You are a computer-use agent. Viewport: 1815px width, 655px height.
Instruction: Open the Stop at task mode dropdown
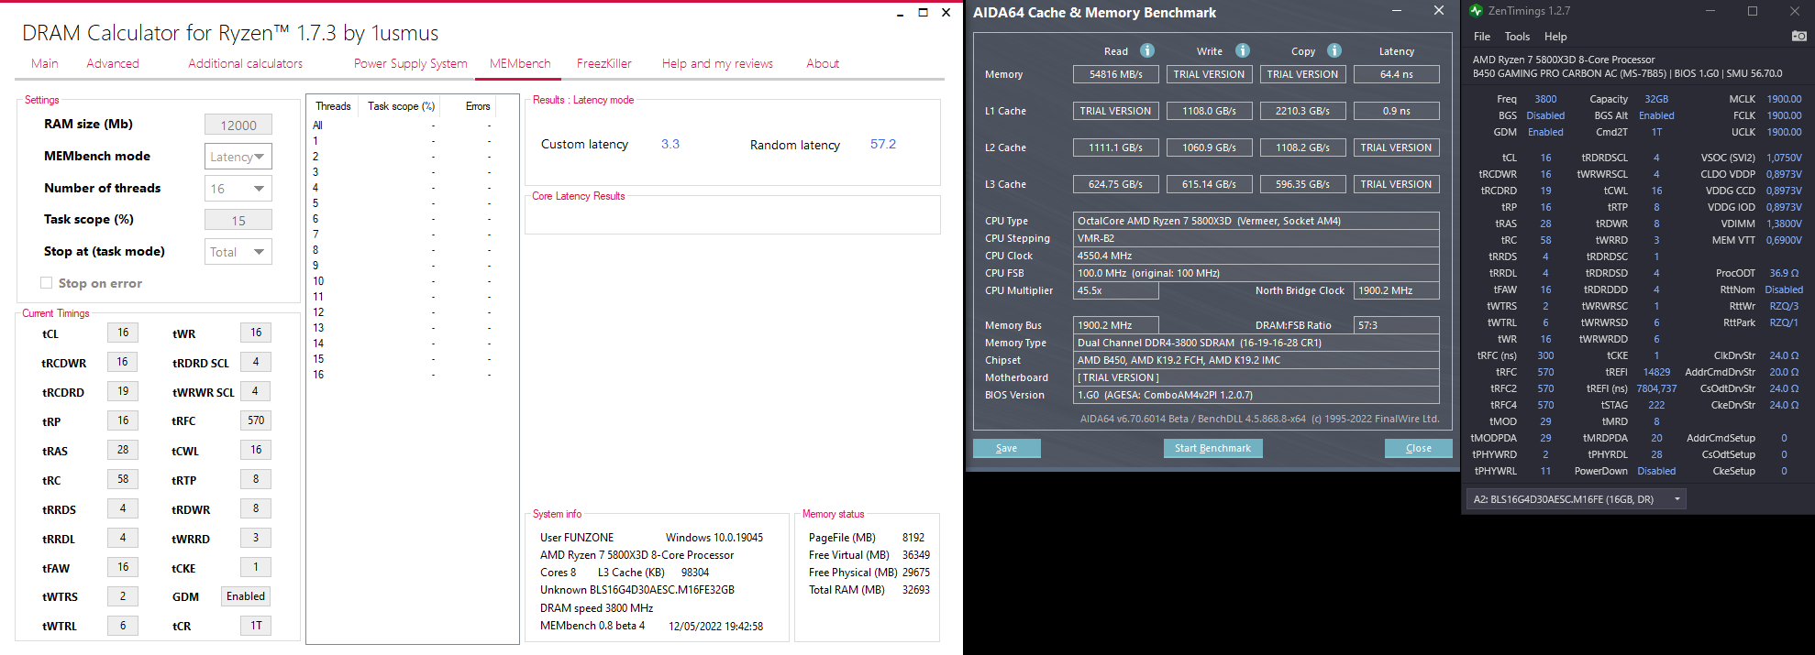238,252
